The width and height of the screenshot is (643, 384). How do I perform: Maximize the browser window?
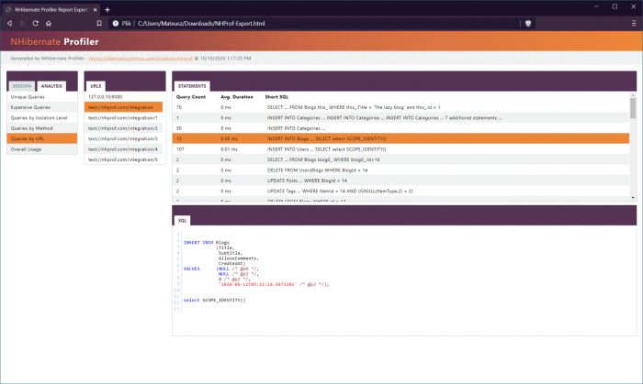click(615, 6)
